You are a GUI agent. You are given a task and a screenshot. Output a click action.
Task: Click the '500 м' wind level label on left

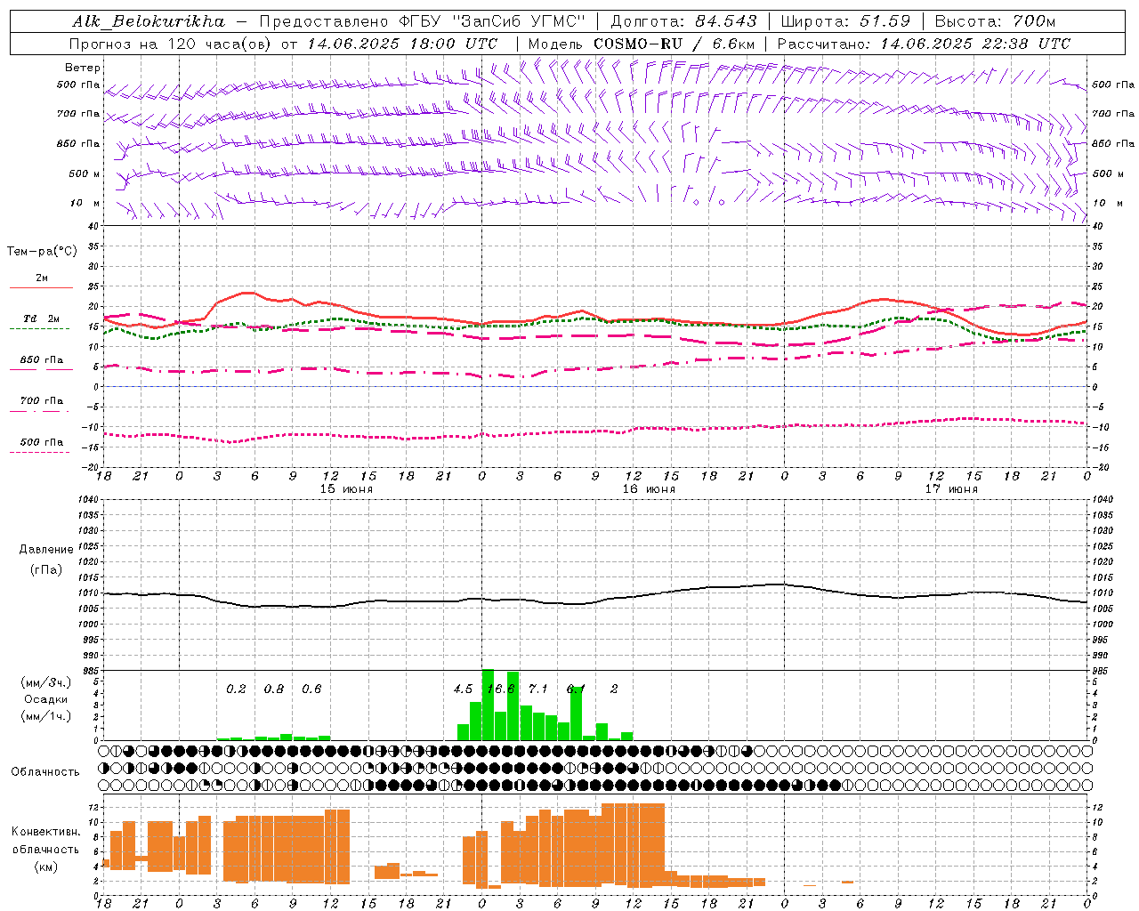click(85, 174)
